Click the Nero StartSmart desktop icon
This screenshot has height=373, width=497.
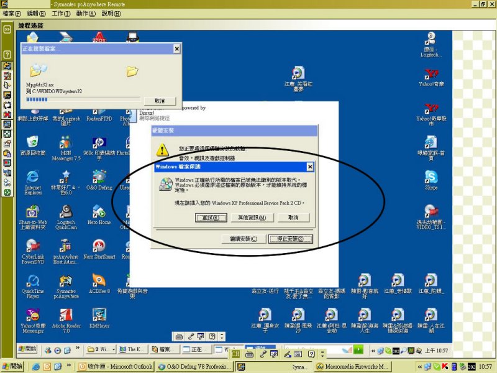99,249
